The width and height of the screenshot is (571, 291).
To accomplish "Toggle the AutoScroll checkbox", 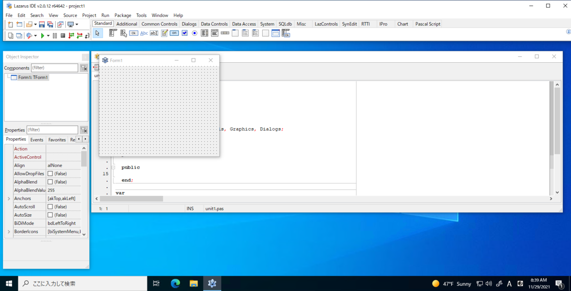I will [50, 207].
